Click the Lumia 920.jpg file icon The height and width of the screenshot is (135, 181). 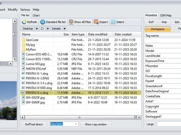point(23,64)
